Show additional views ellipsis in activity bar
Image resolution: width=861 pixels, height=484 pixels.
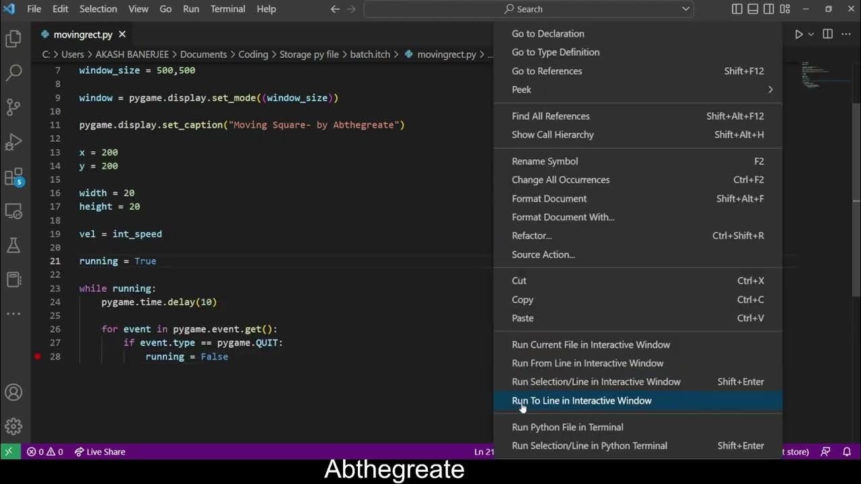[13, 314]
